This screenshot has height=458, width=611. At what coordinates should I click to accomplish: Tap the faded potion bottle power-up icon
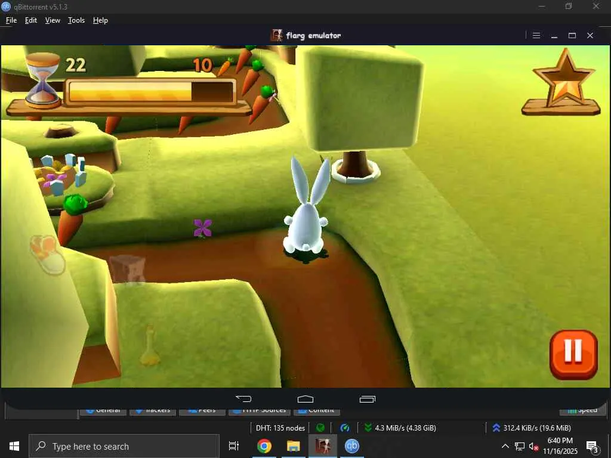[x=150, y=346]
